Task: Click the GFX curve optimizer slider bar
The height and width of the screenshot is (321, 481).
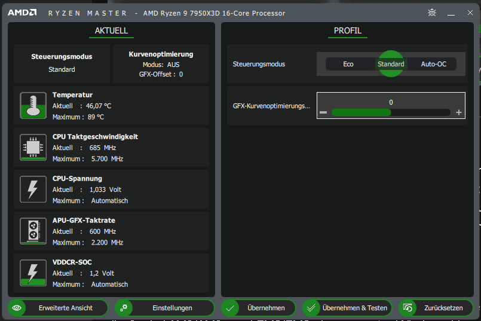Action: point(391,112)
